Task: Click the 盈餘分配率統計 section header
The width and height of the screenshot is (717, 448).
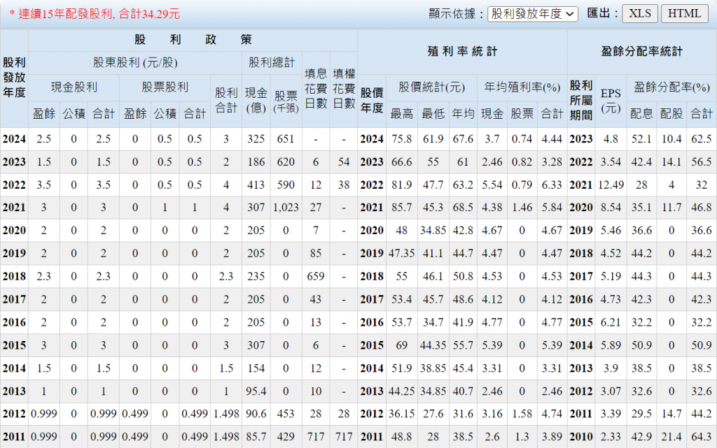Action: pos(641,51)
